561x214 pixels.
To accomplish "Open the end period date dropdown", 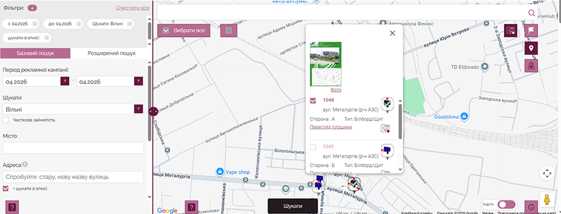I will [x=138, y=81].
